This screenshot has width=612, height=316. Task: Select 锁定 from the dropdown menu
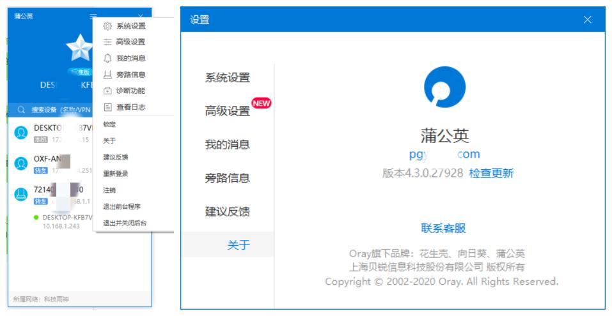[109, 124]
